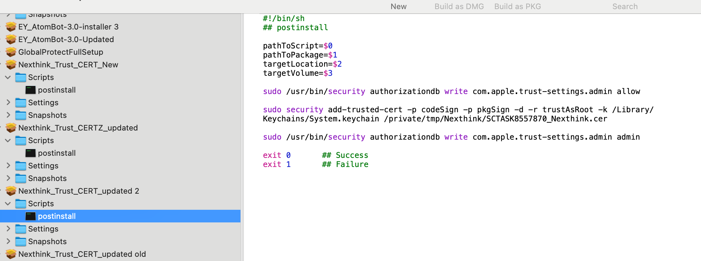Click the 'targetLocation=$2' line
Image resolution: width=701 pixels, height=261 pixels.
coord(302,64)
